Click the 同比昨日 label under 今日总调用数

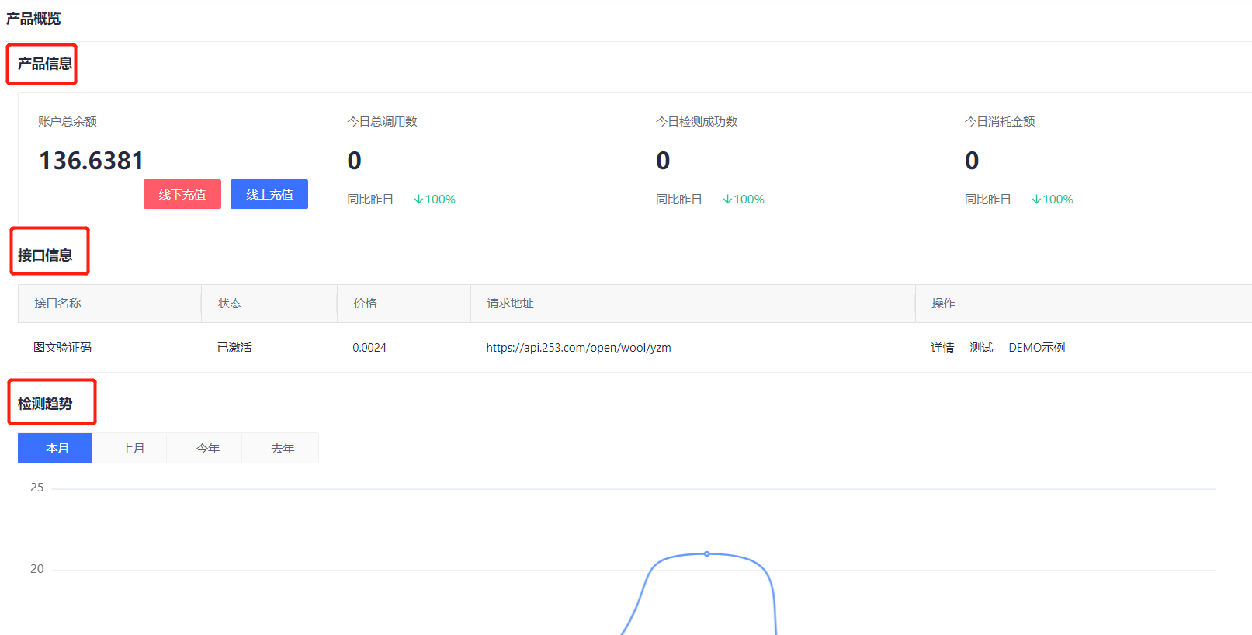pos(370,200)
